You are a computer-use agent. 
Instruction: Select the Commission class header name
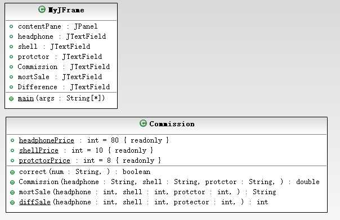click(x=172, y=124)
